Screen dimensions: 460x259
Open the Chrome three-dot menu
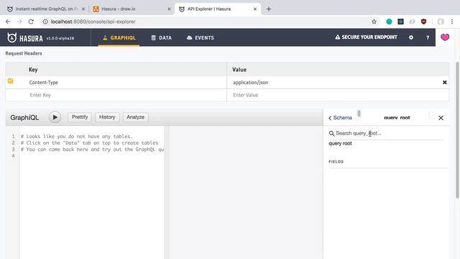tap(452, 22)
